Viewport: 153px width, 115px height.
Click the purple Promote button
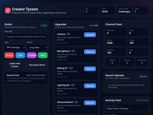pos(31,55)
